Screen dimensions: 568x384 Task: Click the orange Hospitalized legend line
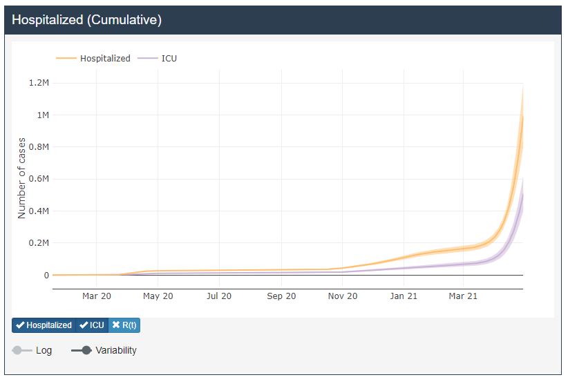click(66, 59)
